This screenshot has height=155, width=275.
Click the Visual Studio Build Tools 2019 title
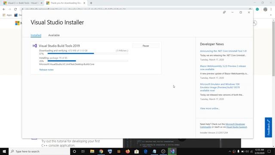(x=59, y=46)
